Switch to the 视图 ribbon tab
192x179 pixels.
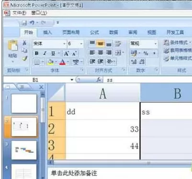tap(152, 32)
